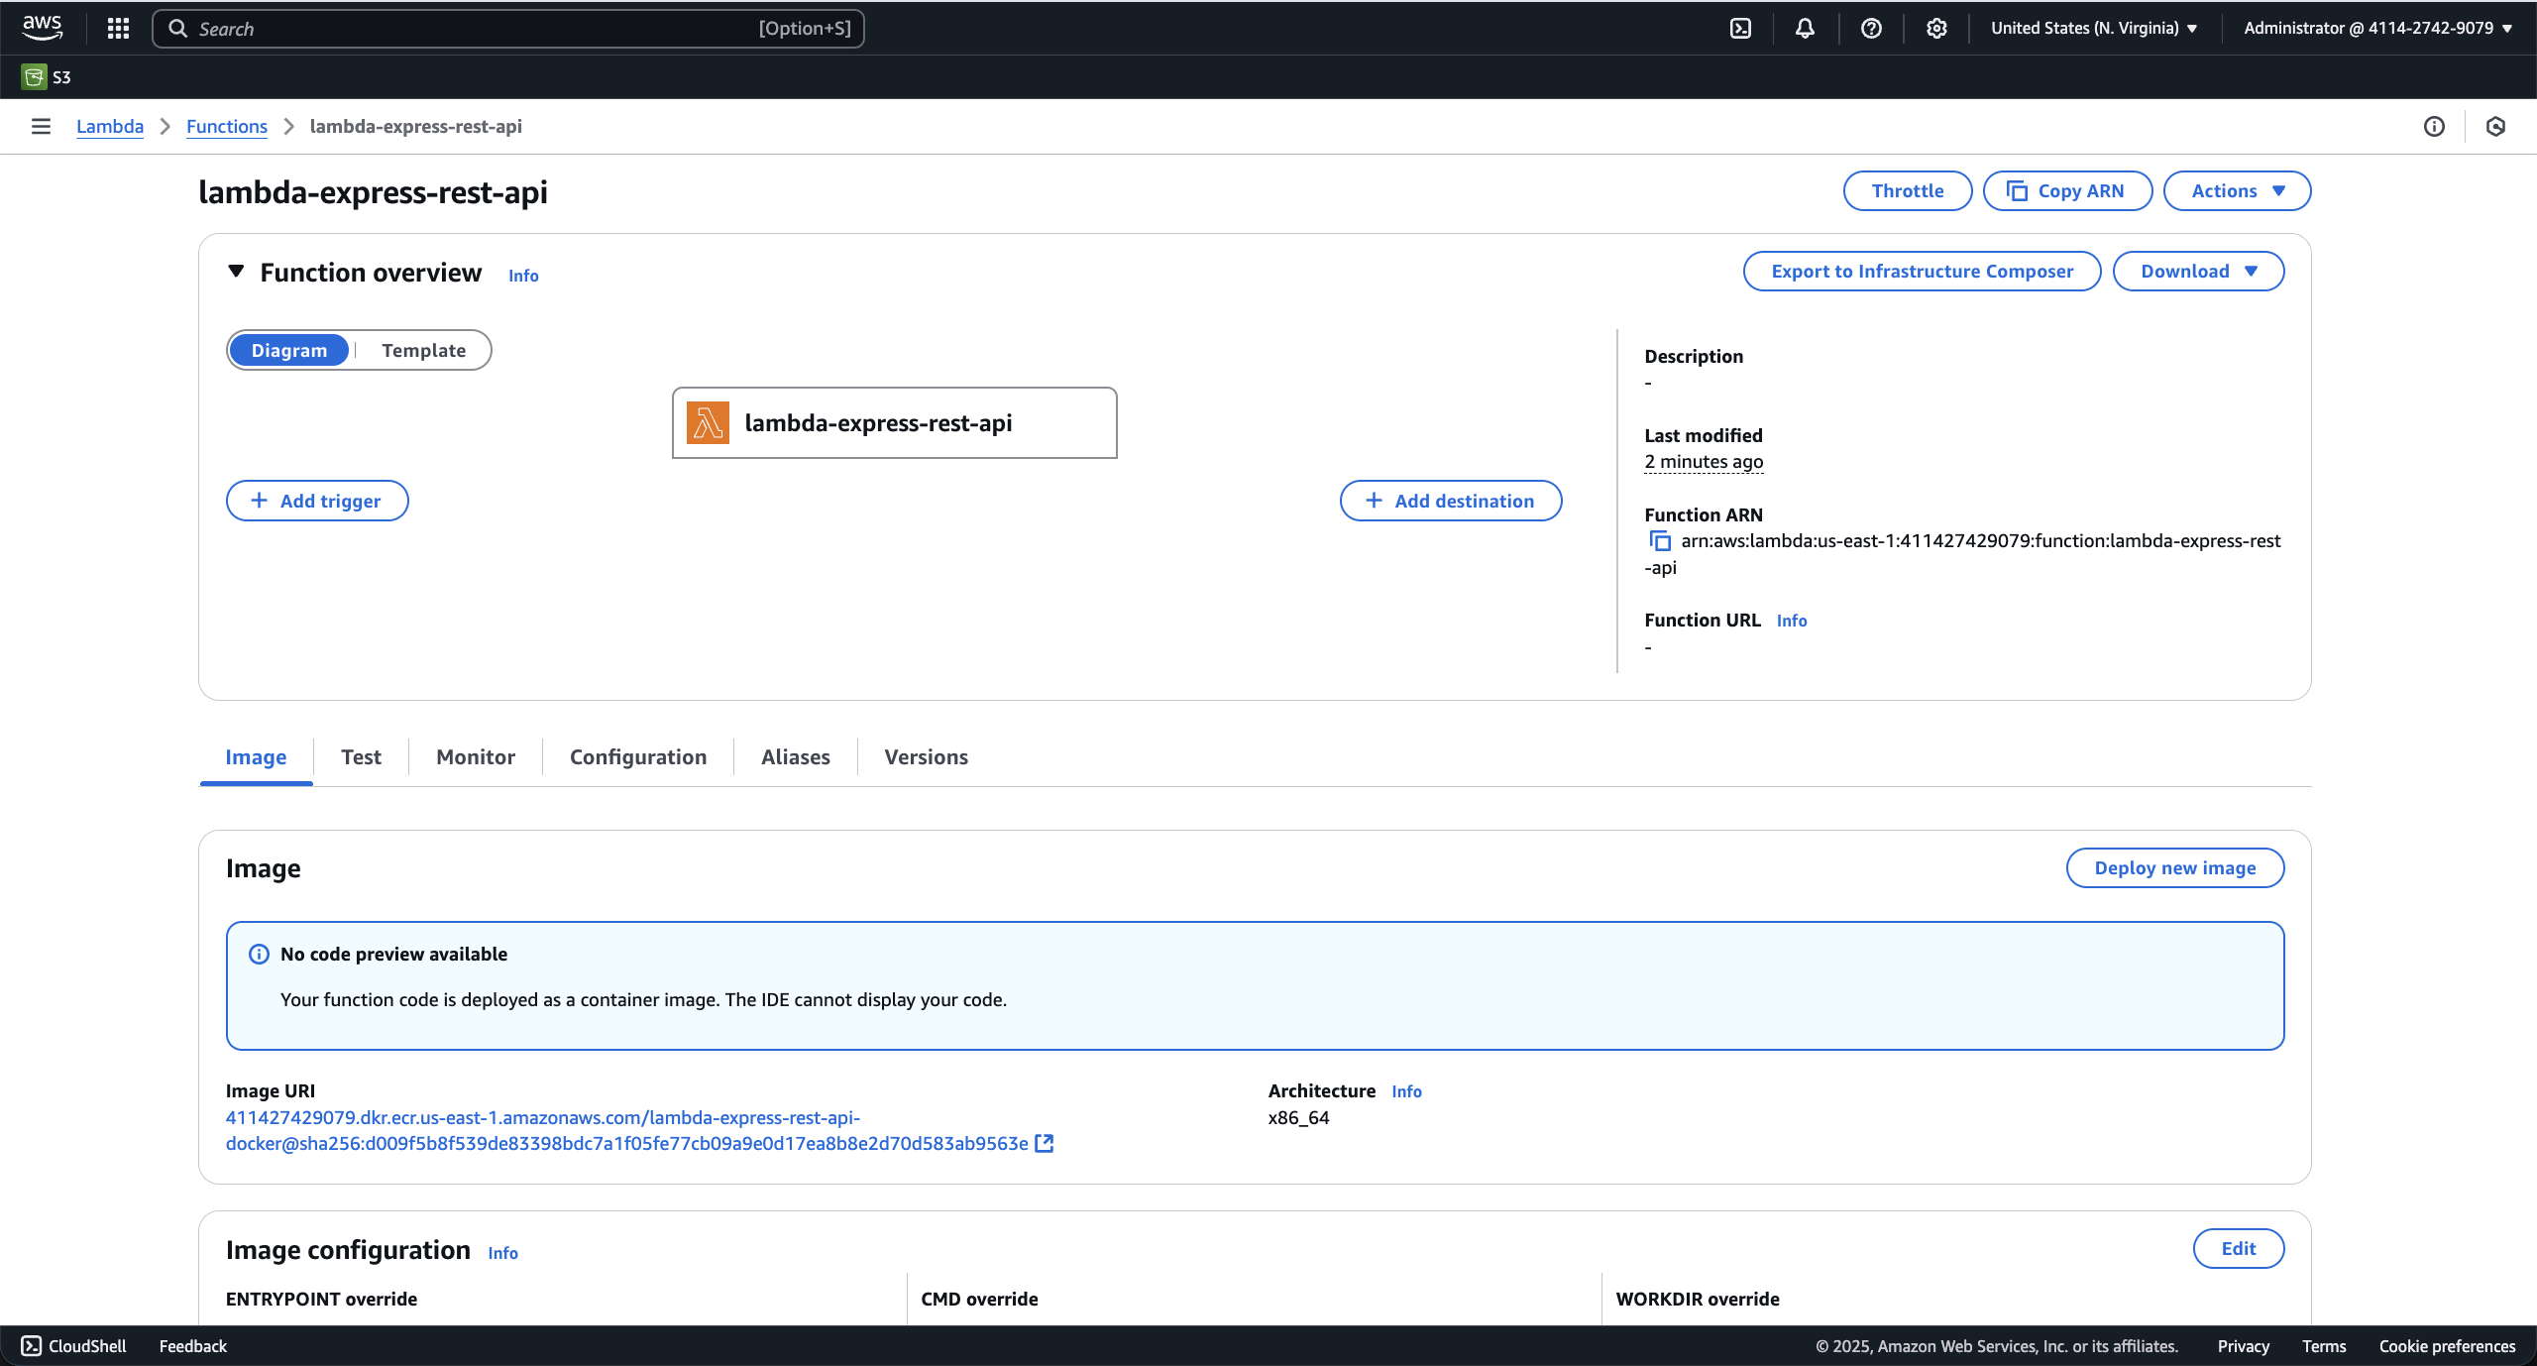Launch CloudShell from top bar icon
2537x1366 pixels.
coord(1740,28)
